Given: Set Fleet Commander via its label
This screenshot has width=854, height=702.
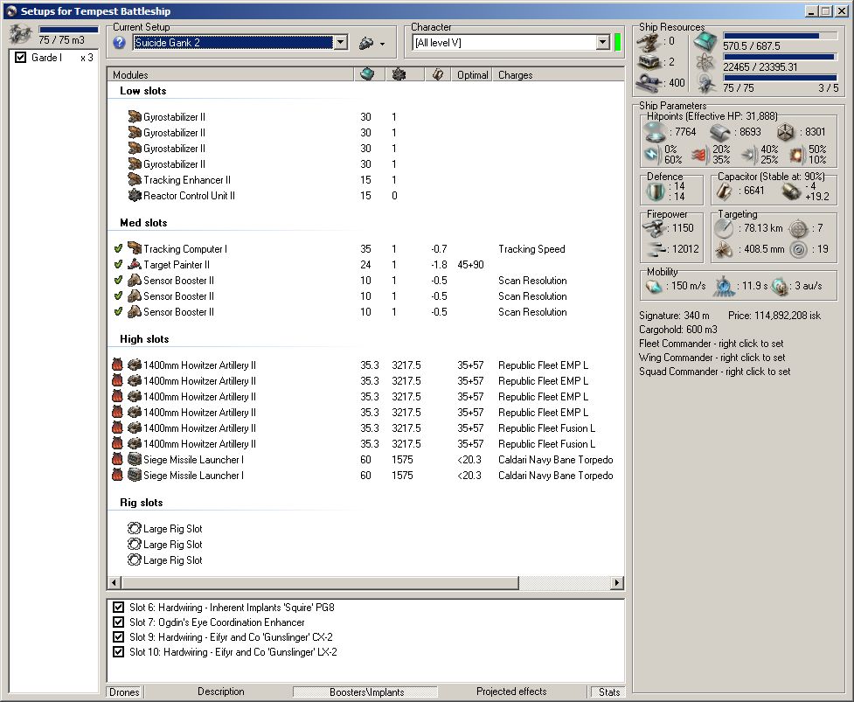Looking at the screenshot, I should tap(711, 344).
